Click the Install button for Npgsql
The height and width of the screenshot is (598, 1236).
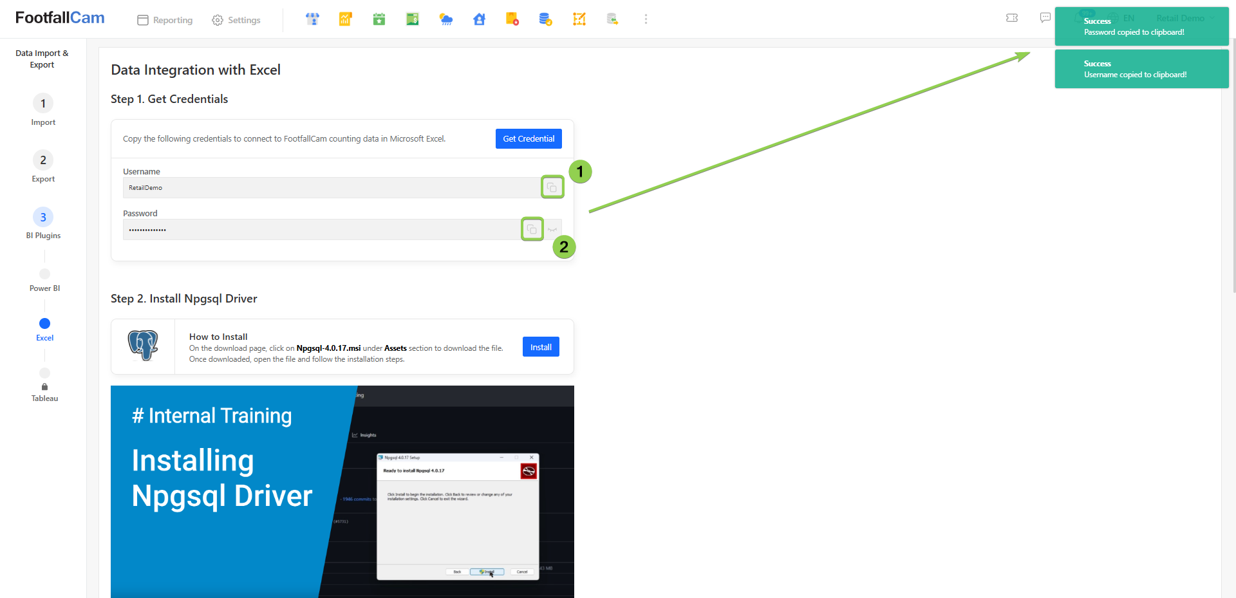540,347
